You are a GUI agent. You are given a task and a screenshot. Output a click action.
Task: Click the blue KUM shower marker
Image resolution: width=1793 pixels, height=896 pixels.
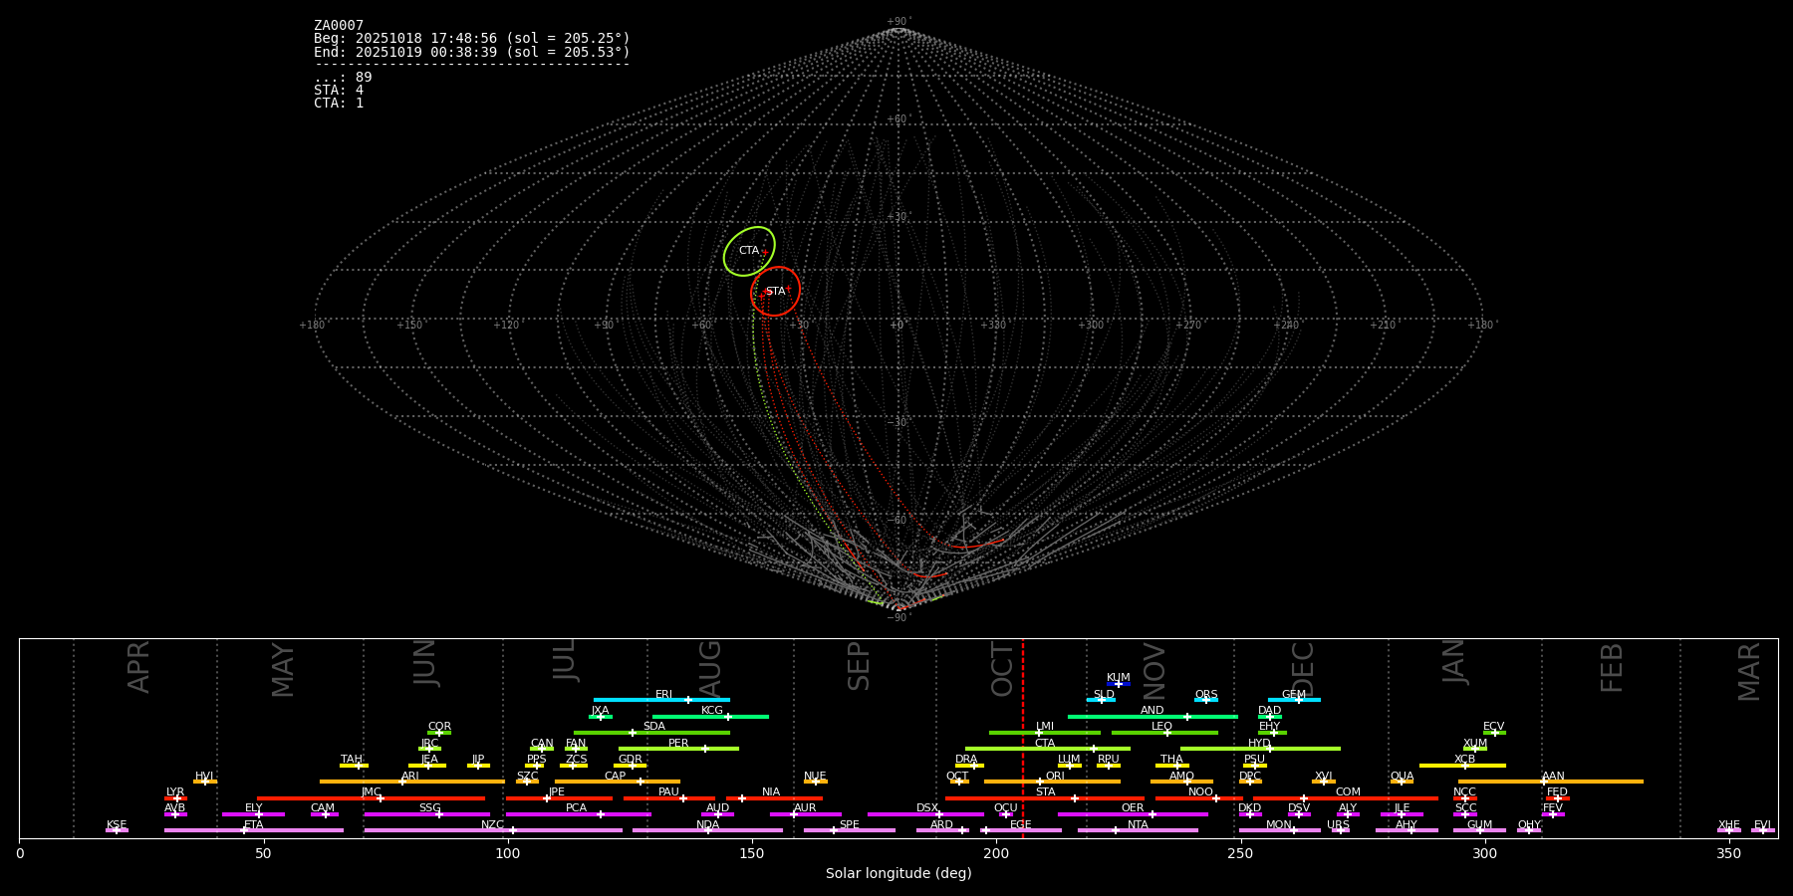coord(1119,684)
